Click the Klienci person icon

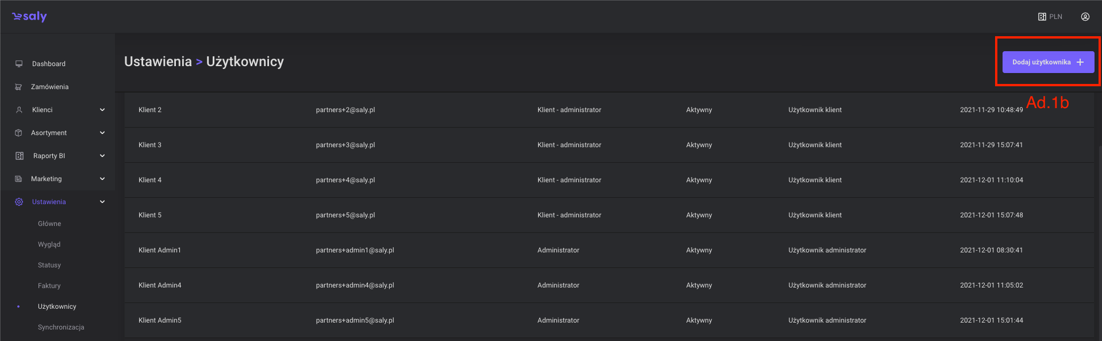[x=19, y=110]
